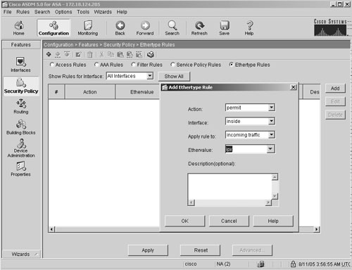Open the Building Blocks feature icon
This screenshot has height=270, width=352.
click(x=21, y=127)
